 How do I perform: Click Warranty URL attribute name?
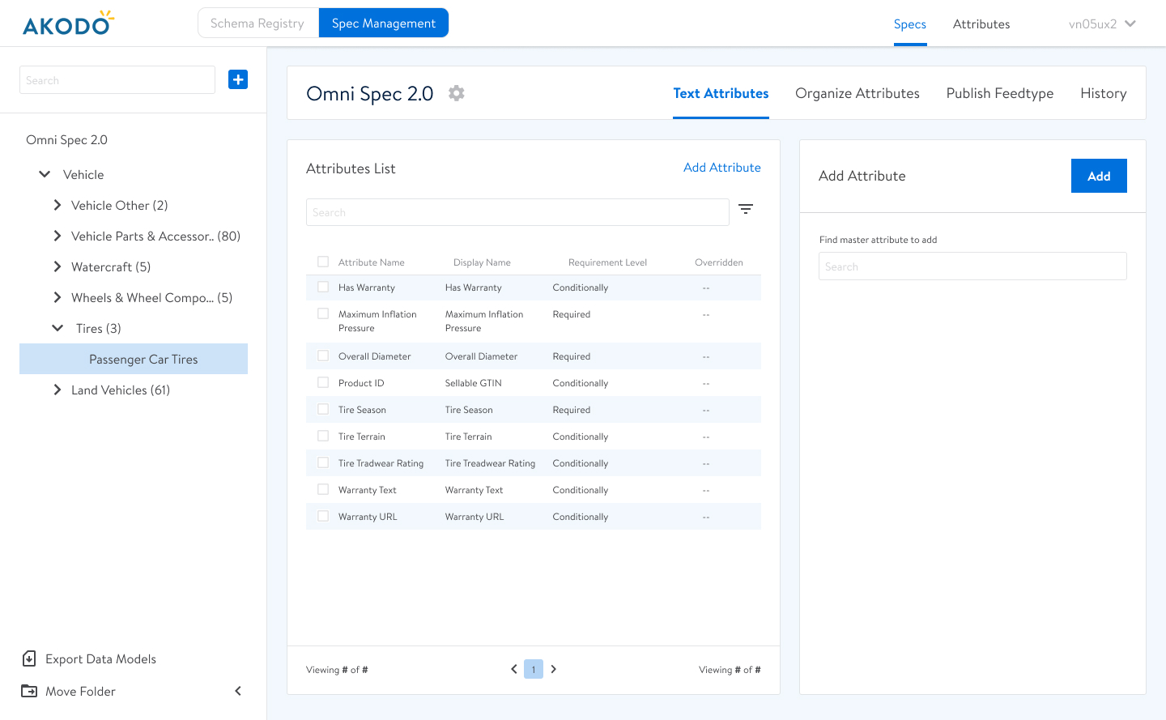click(x=368, y=517)
